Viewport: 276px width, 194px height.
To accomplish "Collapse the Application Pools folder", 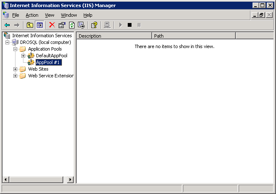I will coord(15,49).
